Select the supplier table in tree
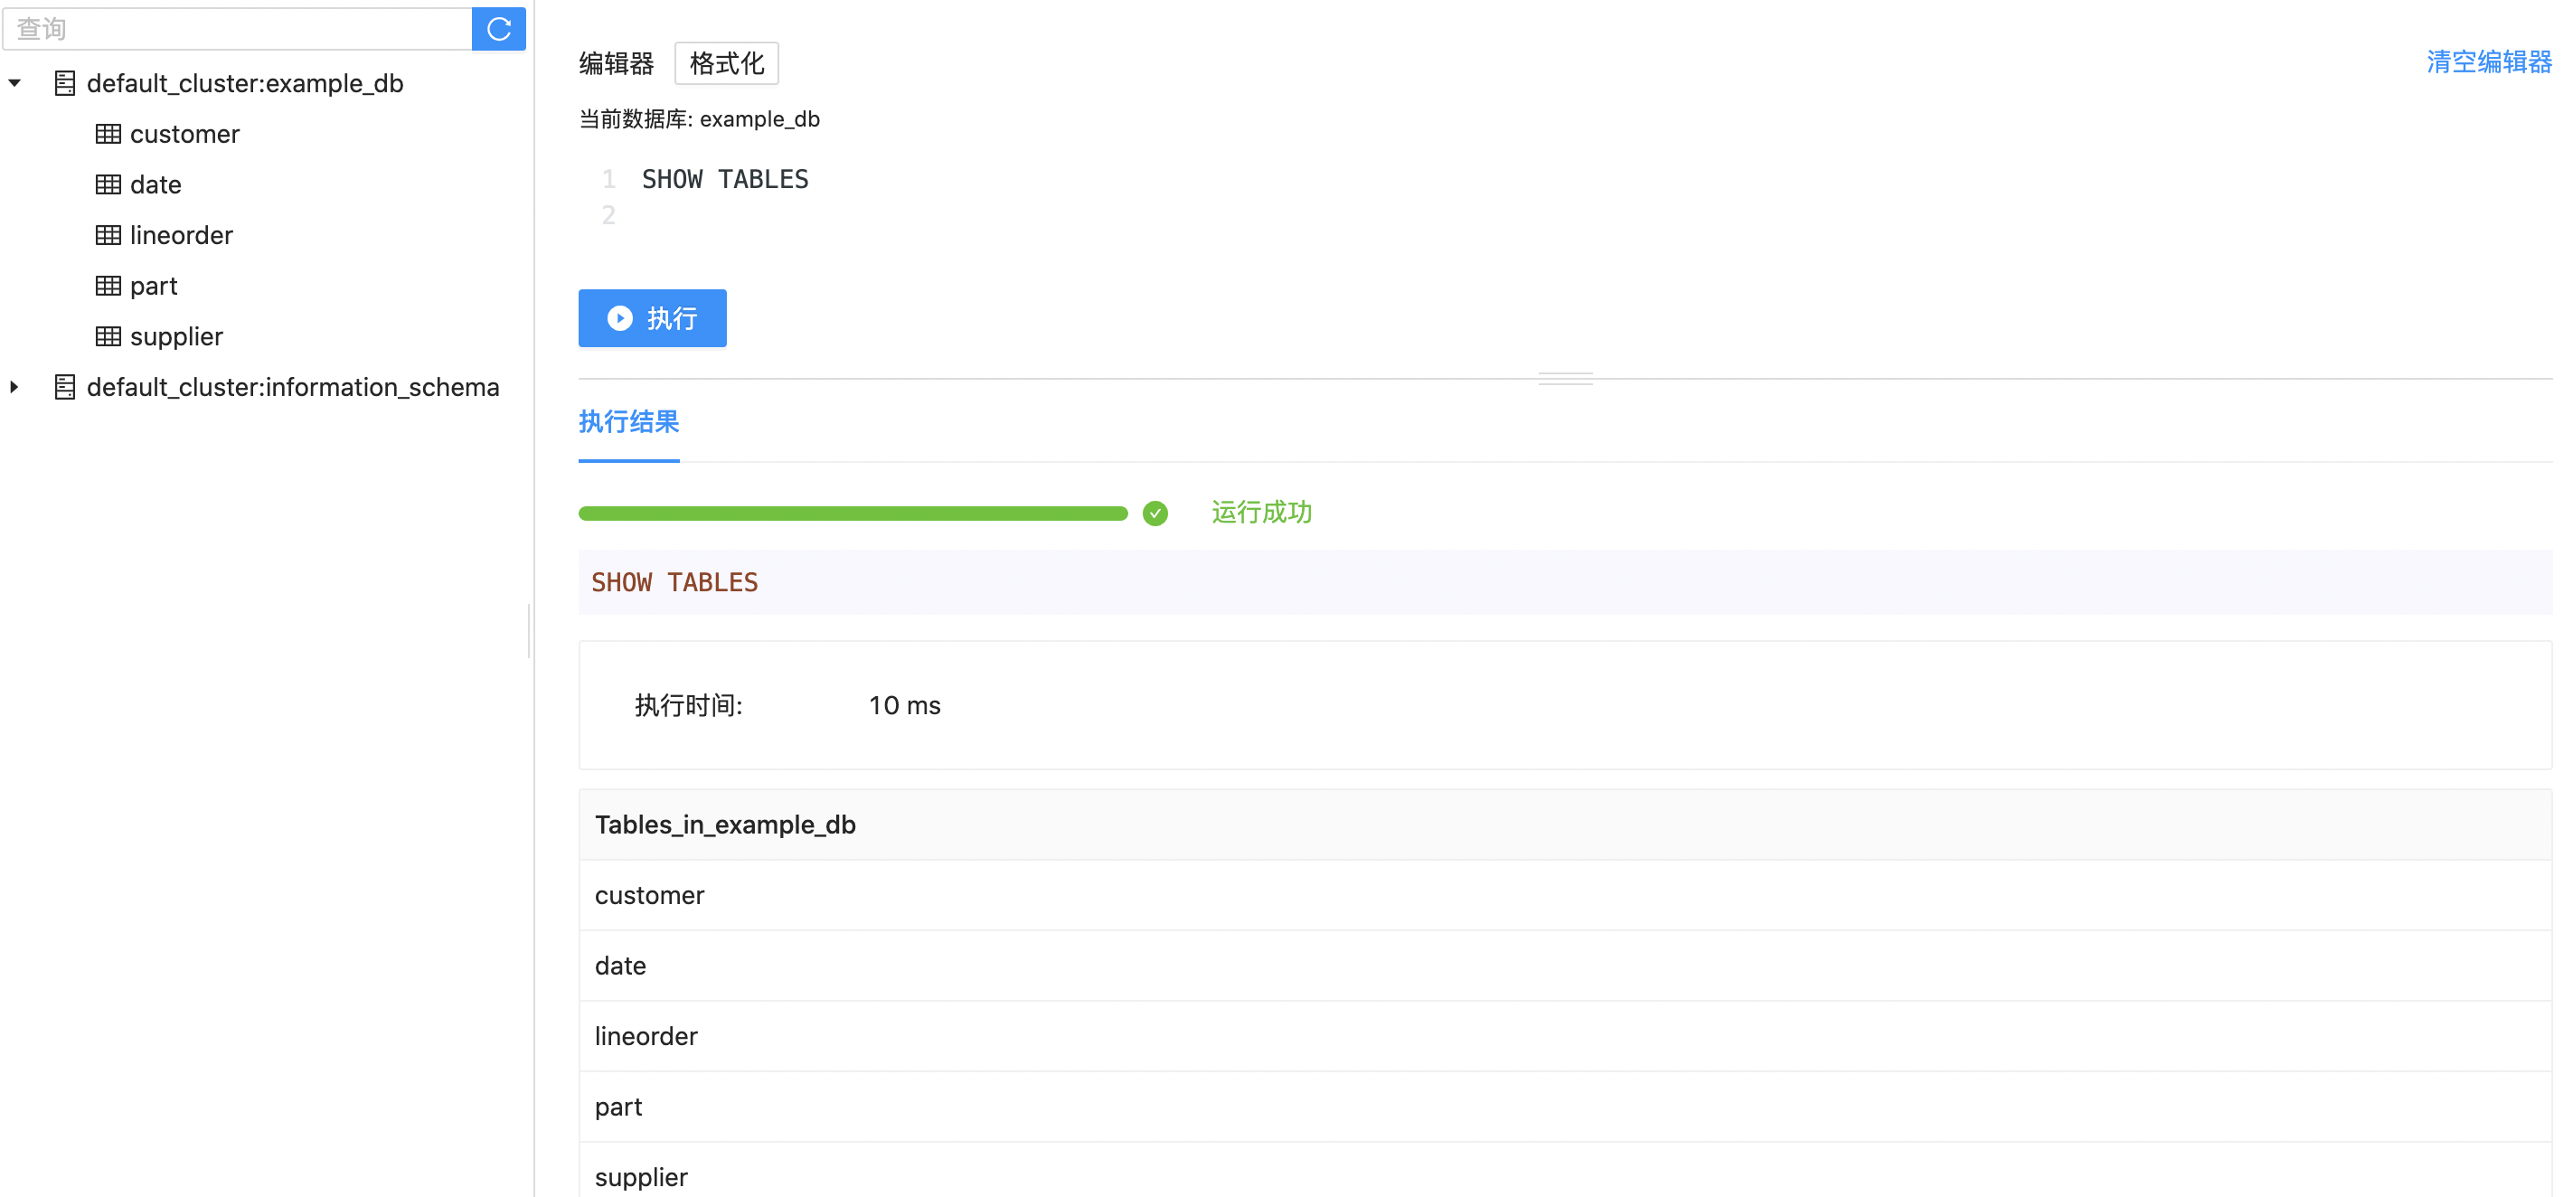 pos(175,336)
